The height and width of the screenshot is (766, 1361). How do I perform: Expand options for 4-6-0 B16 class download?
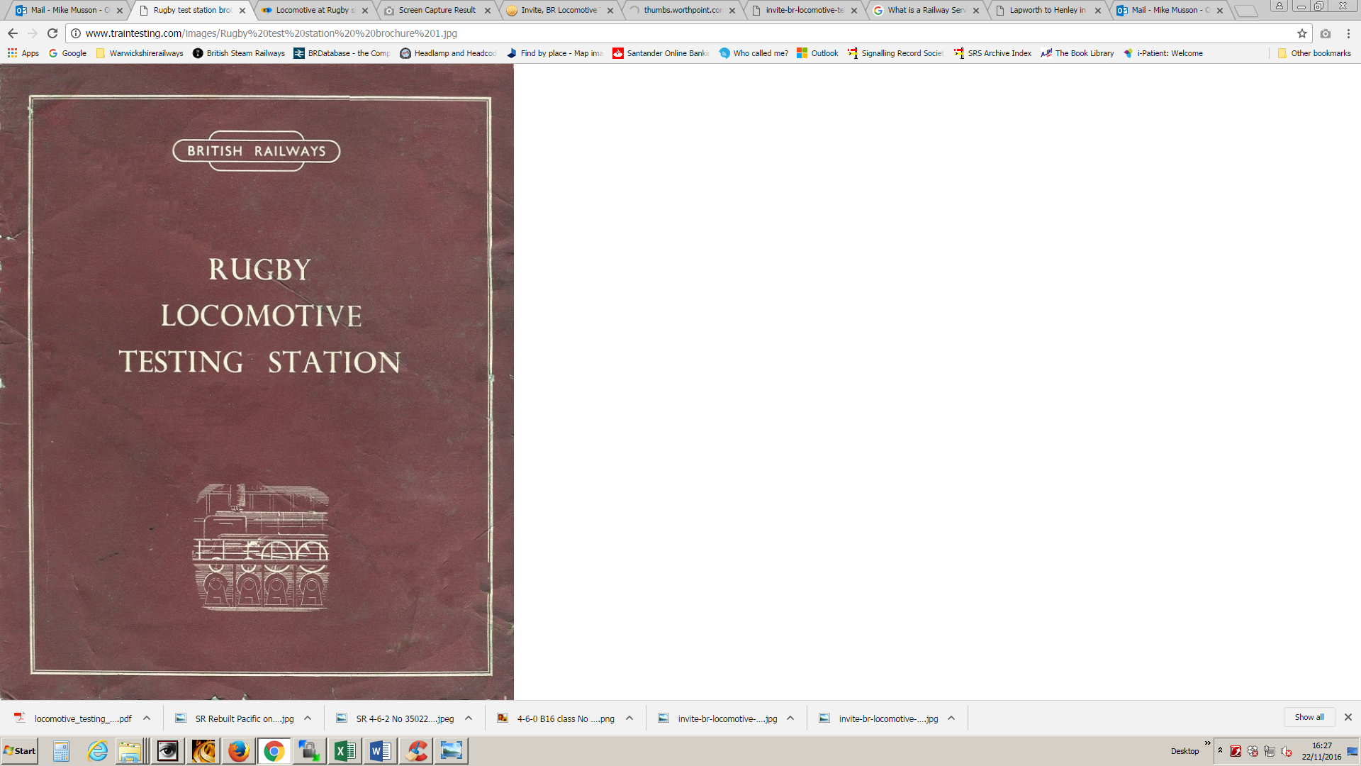[629, 718]
